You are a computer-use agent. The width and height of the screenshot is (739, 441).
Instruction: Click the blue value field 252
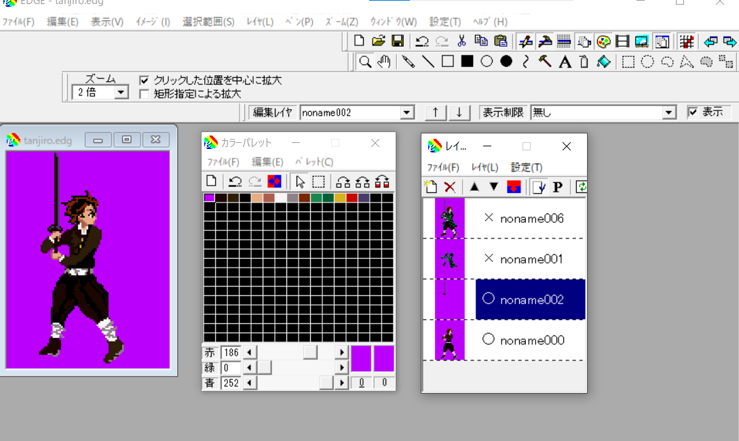[231, 383]
